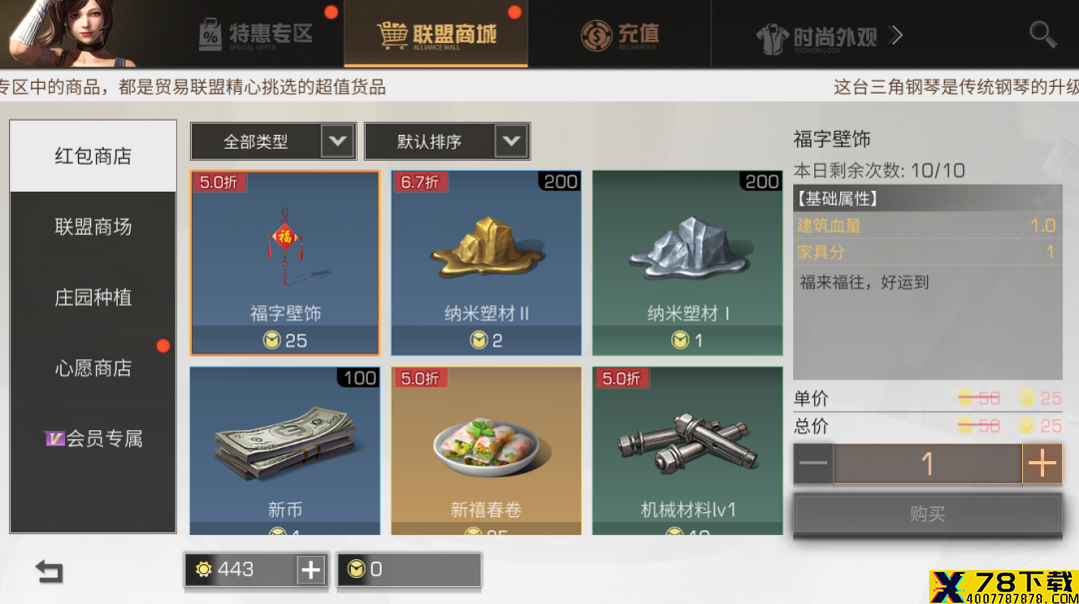Click the 购买 buy button

(927, 514)
